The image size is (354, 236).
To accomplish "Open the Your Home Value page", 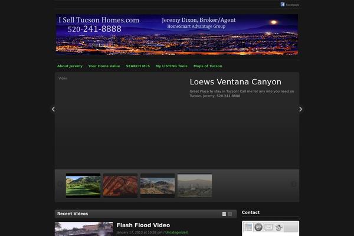I will pyautogui.click(x=104, y=66).
